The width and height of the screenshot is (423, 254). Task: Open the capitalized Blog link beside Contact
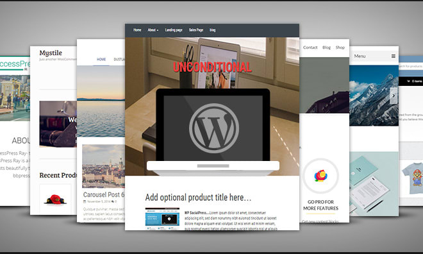click(326, 47)
